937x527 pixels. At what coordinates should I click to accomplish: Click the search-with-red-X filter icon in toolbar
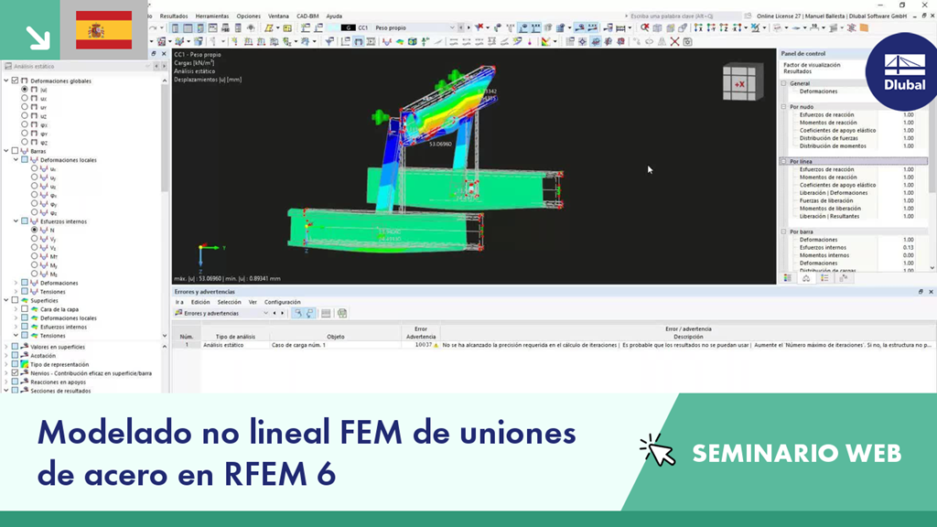point(645,28)
